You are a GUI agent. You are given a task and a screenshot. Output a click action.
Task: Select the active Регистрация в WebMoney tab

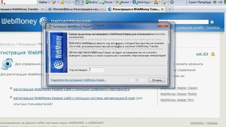[x=136, y=9]
